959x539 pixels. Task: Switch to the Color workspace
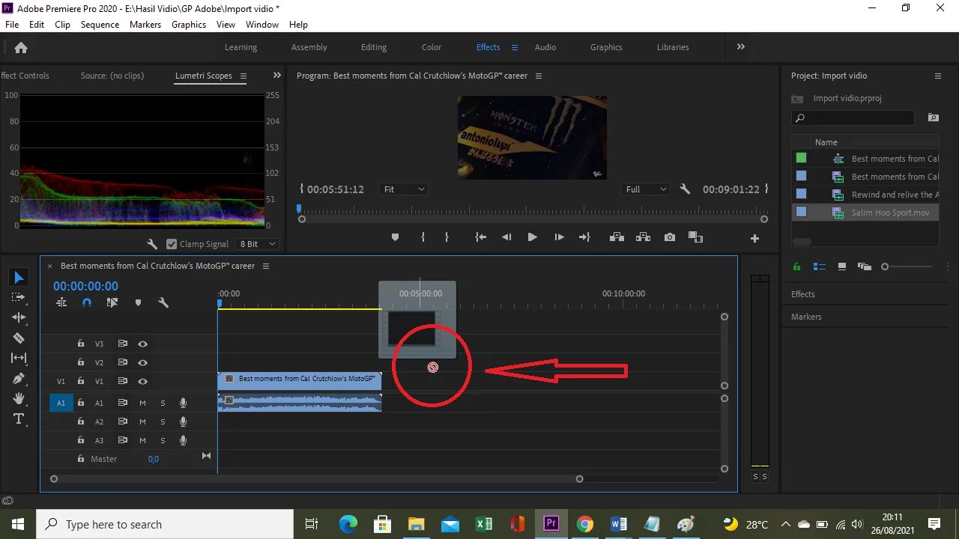432,47
